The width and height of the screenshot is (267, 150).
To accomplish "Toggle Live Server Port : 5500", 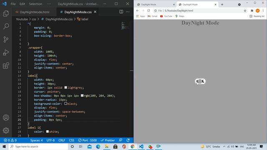I will tap(88, 140).
